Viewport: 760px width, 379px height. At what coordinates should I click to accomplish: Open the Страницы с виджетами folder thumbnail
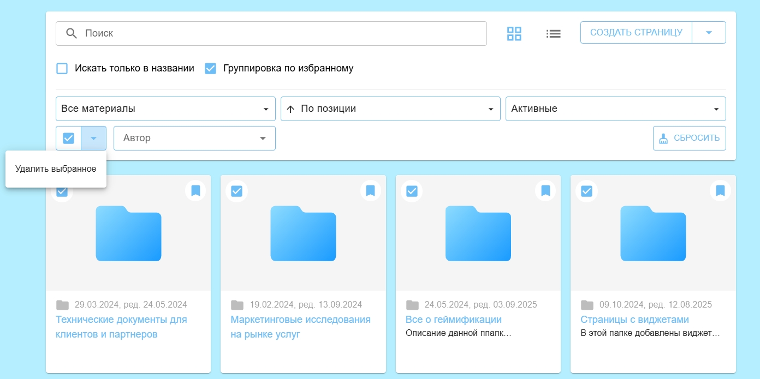(x=653, y=233)
